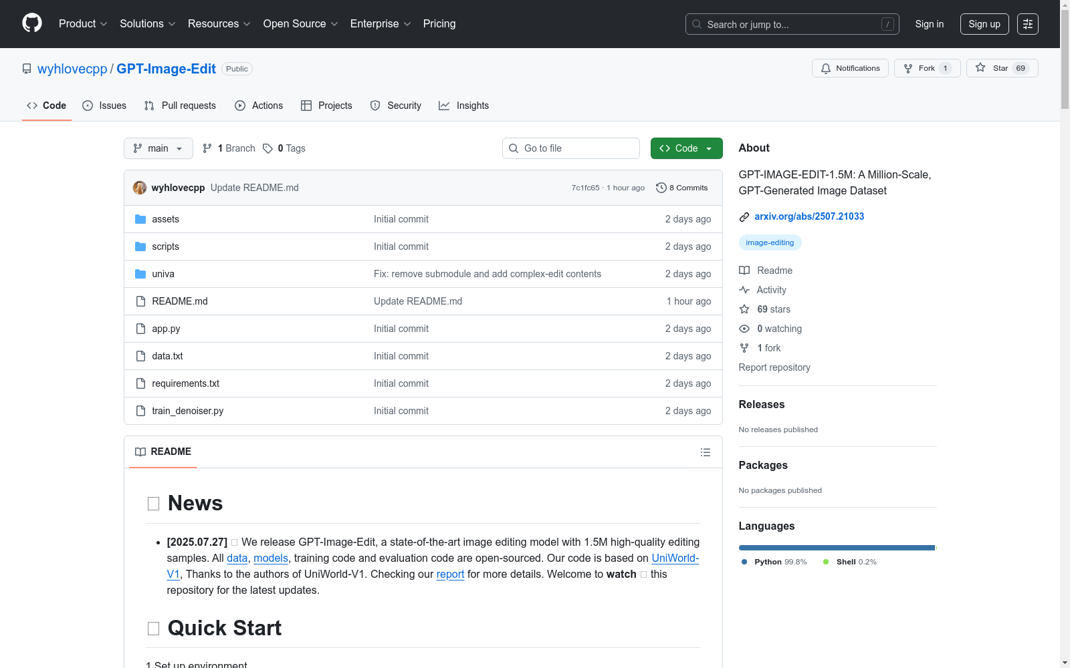Click the watching eye icon
Viewport: 1070px width, 668px height.
(744, 329)
